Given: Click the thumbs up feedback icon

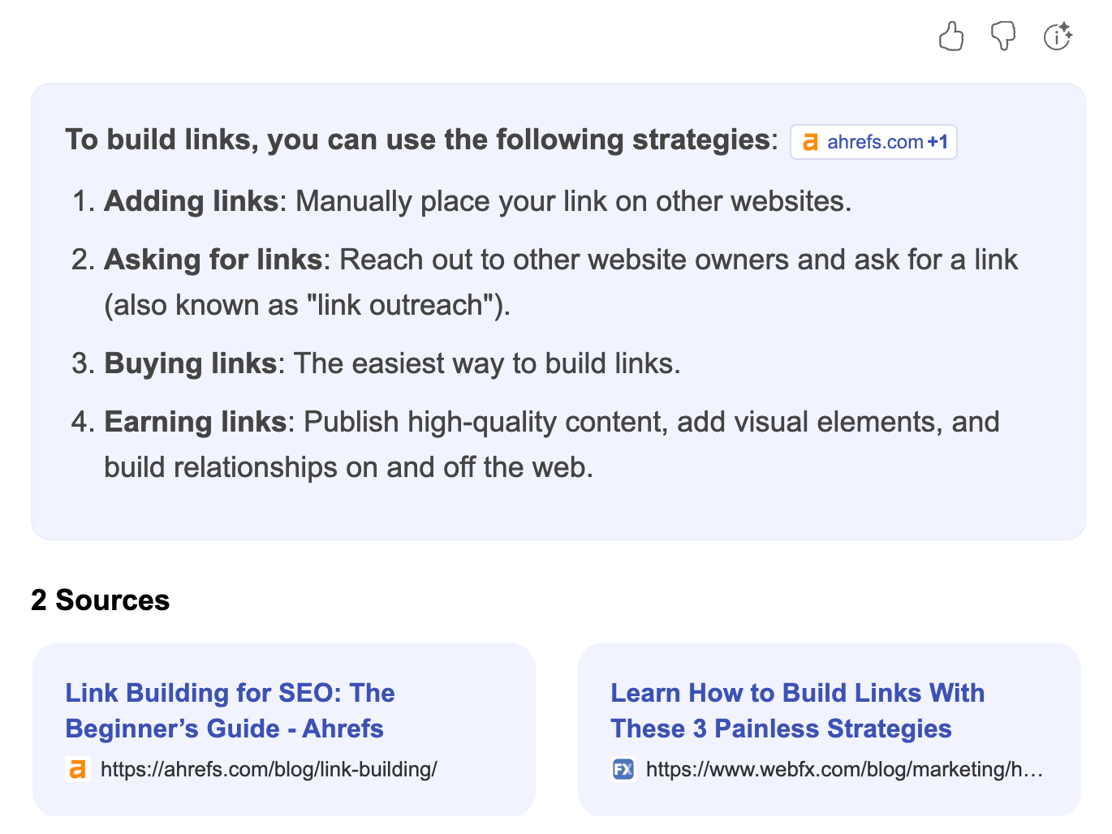Looking at the screenshot, I should click(x=950, y=37).
